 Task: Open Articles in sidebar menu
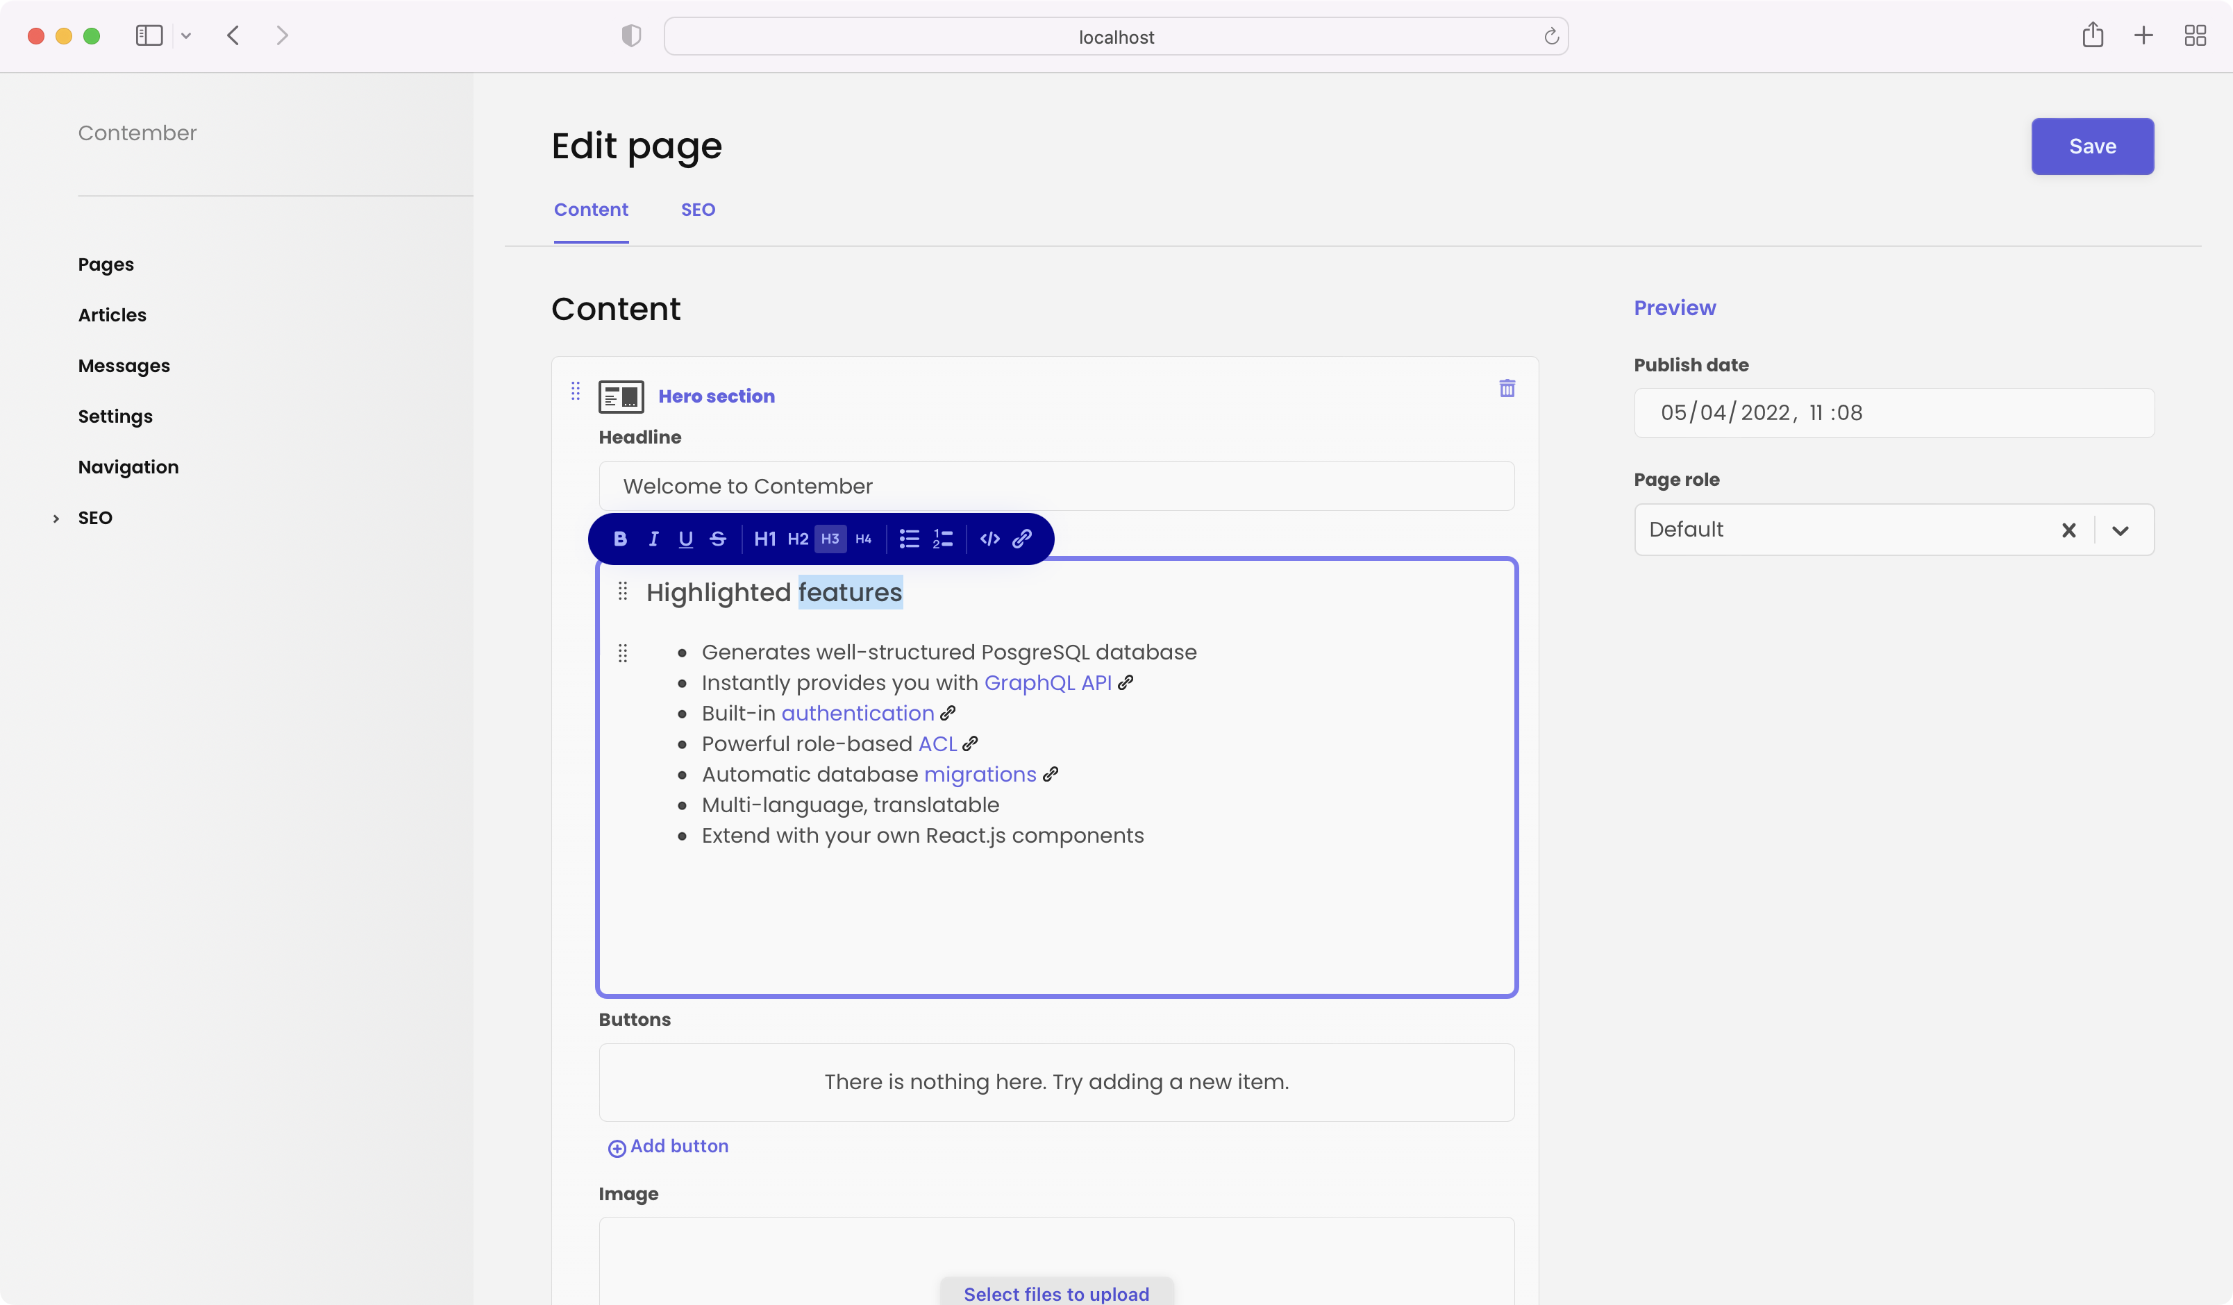(x=112, y=315)
